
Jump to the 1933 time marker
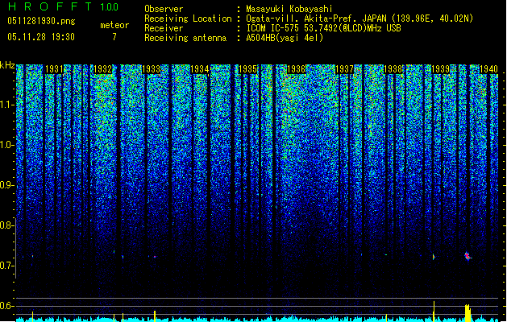tap(152, 69)
